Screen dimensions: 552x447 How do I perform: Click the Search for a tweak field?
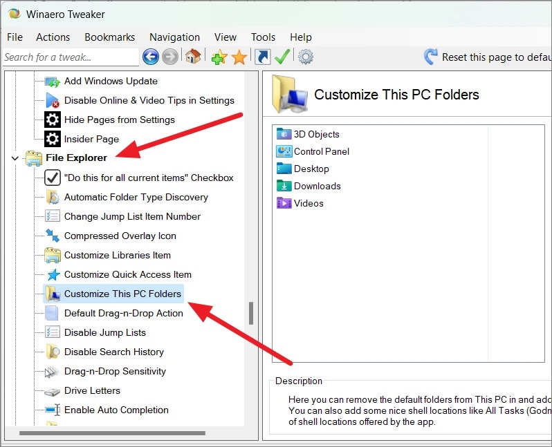(x=71, y=57)
